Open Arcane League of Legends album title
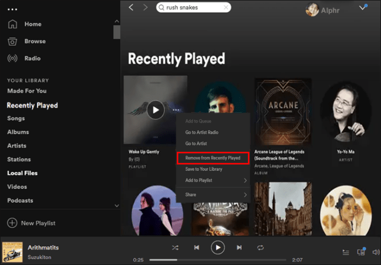The width and height of the screenshot is (381, 265). (279, 155)
